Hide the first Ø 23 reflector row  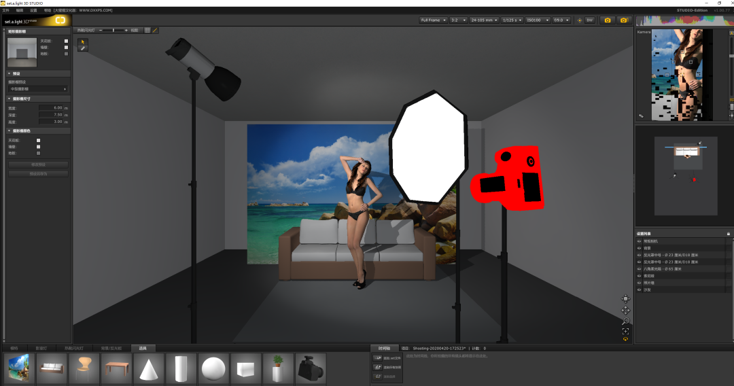pyautogui.click(x=639, y=255)
